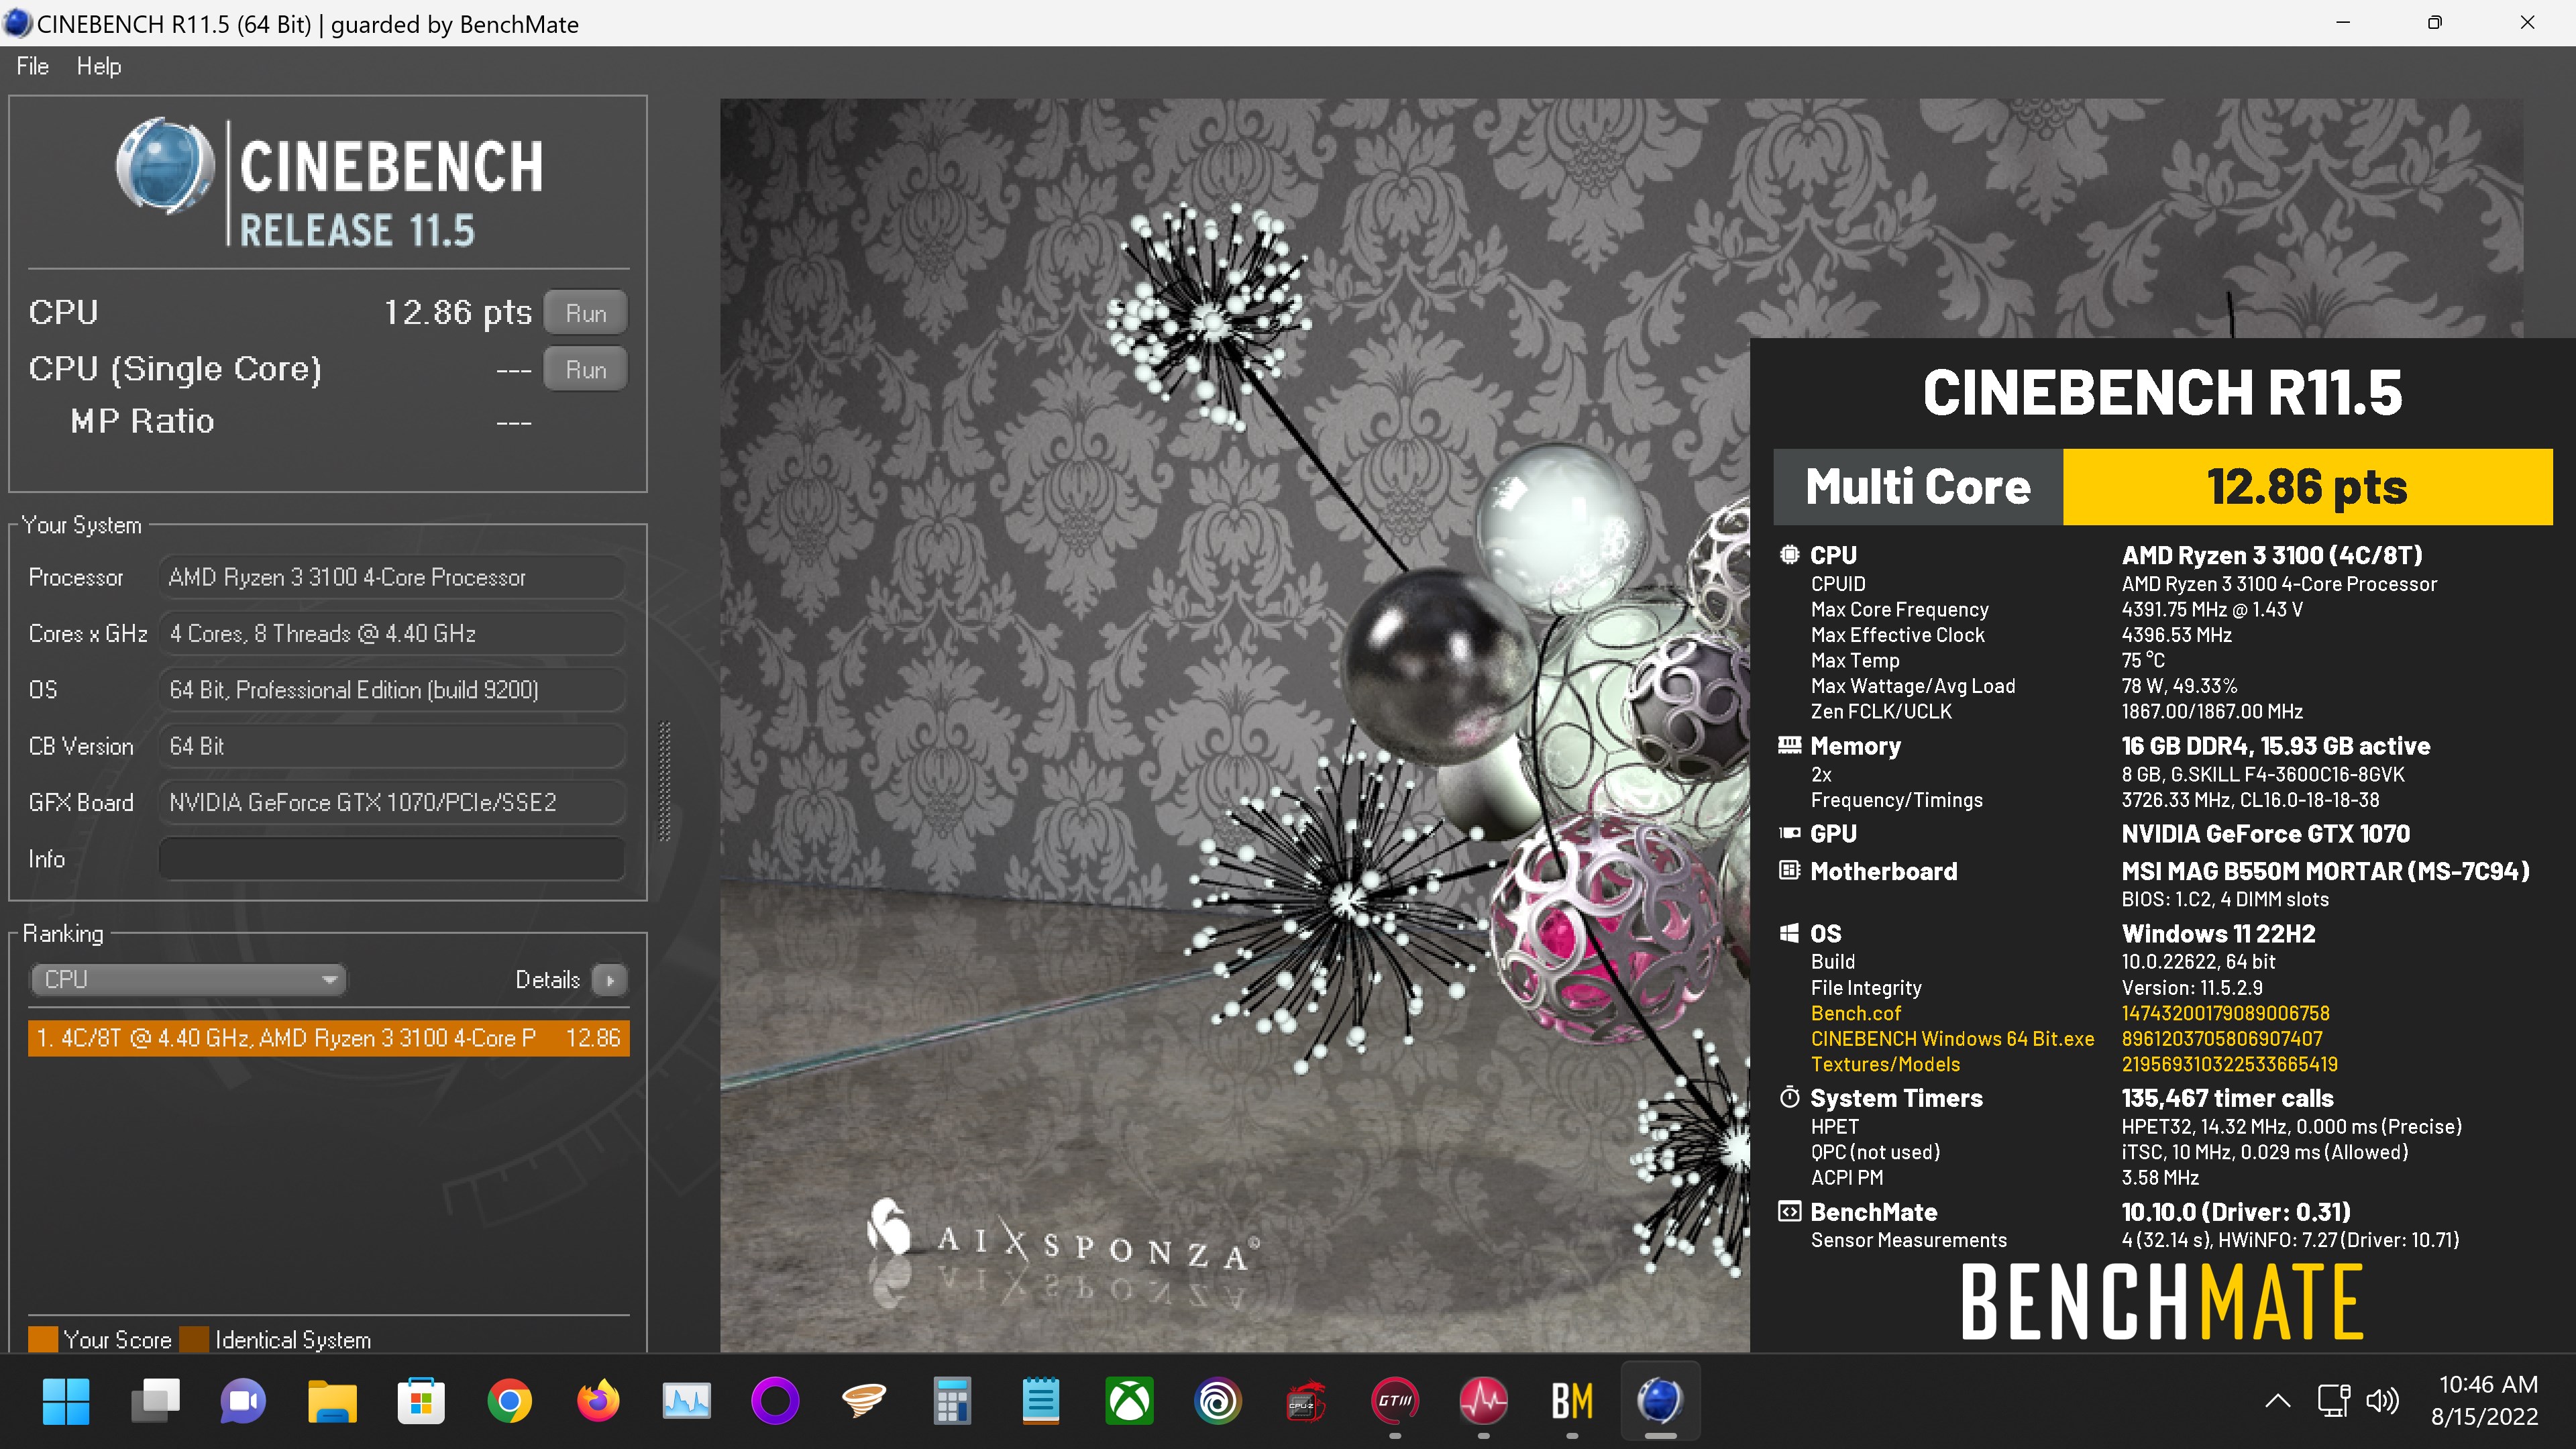This screenshot has height=1449, width=2576.
Task: Open Teams Chat from the taskbar
Action: pyautogui.click(x=243, y=1401)
